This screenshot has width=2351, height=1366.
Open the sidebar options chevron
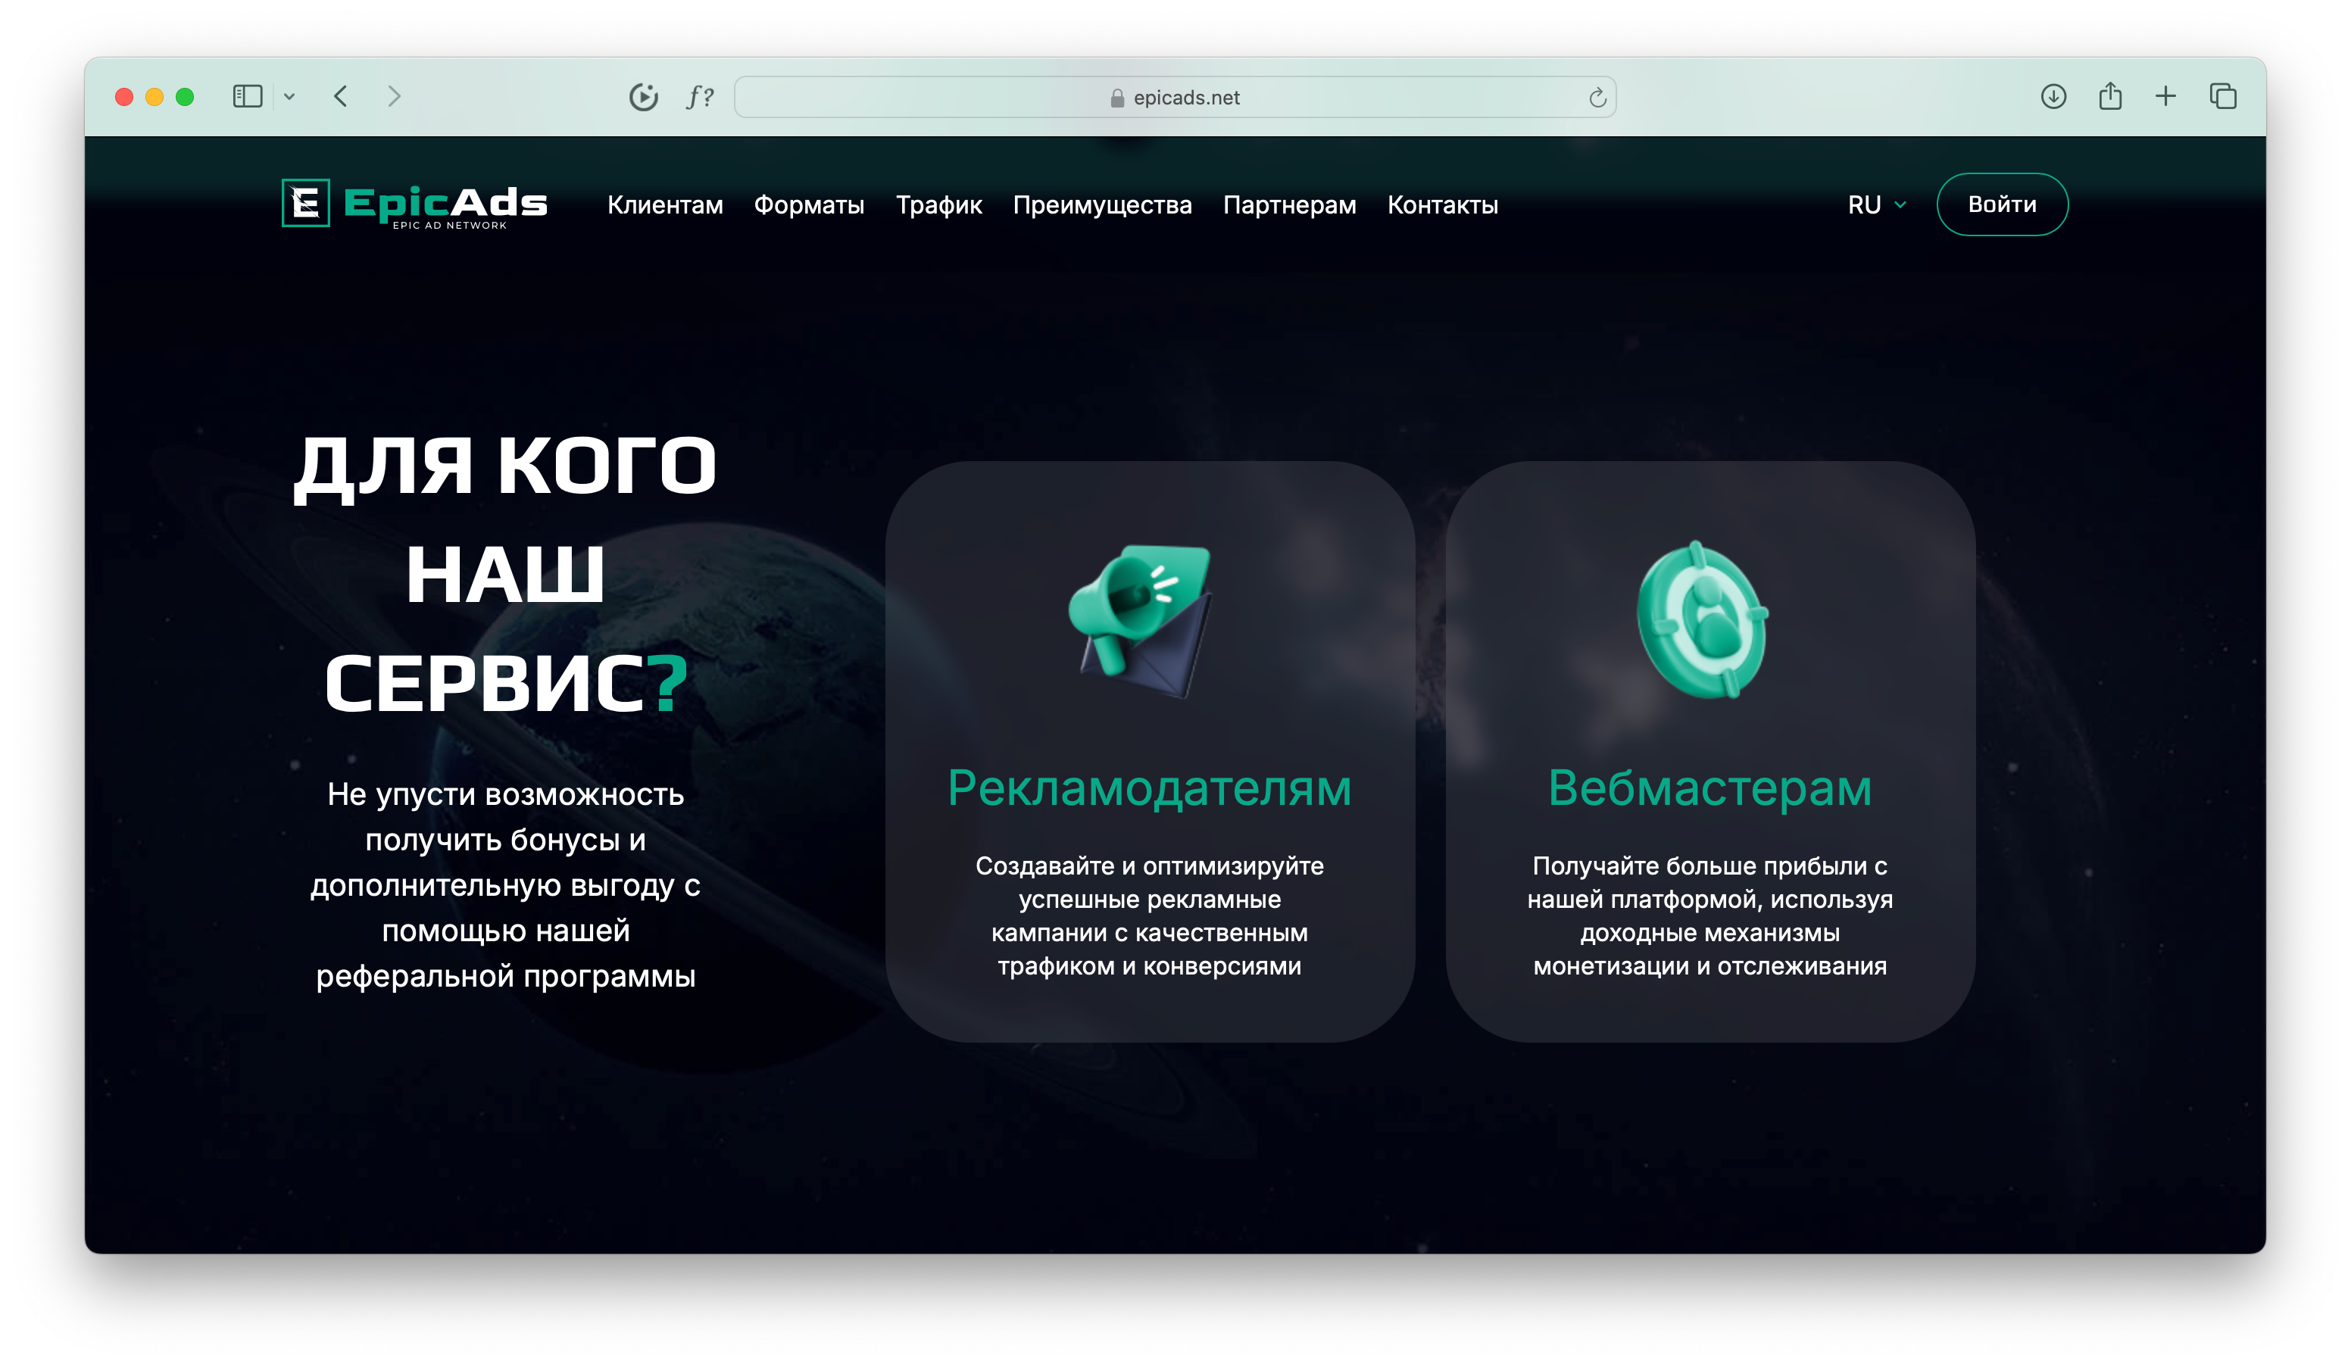tap(289, 97)
